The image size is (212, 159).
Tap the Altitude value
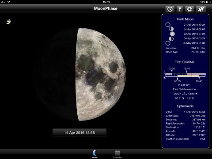[199, 135]
